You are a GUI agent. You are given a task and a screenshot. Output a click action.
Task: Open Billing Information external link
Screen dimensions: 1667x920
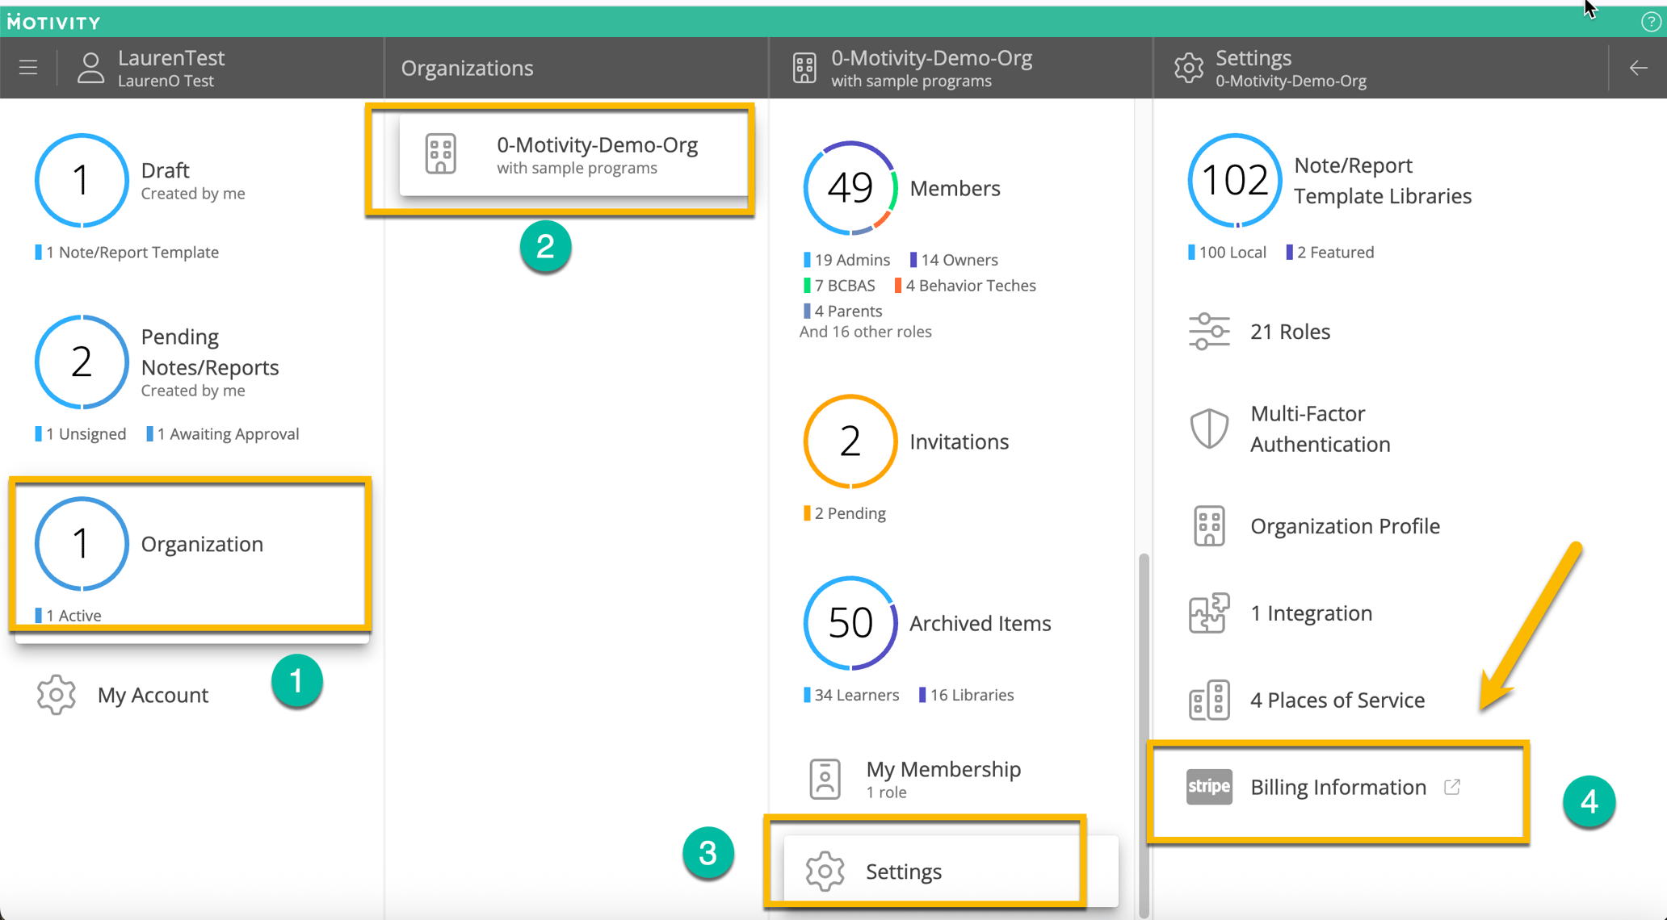pos(1453,785)
